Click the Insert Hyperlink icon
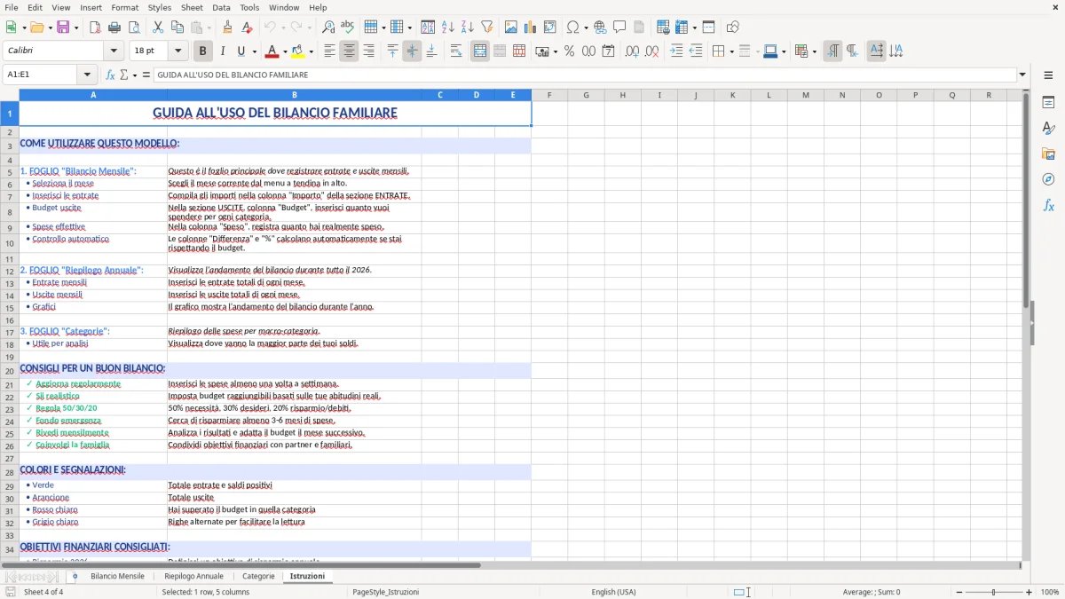The height and width of the screenshot is (599, 1065). (x=600, y=28)
